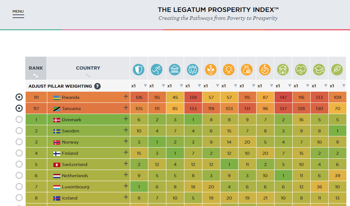Select the Governance building pillar icon
The height and width of the screenshot is (206, 350).
click(175, 69)
